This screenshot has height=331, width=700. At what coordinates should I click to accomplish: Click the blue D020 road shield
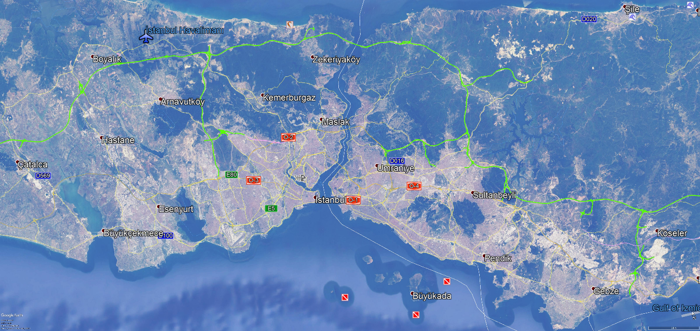pyautogui.click(x=589, y=19)
